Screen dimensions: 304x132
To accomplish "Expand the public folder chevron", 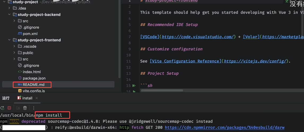I will click(14, 53).
